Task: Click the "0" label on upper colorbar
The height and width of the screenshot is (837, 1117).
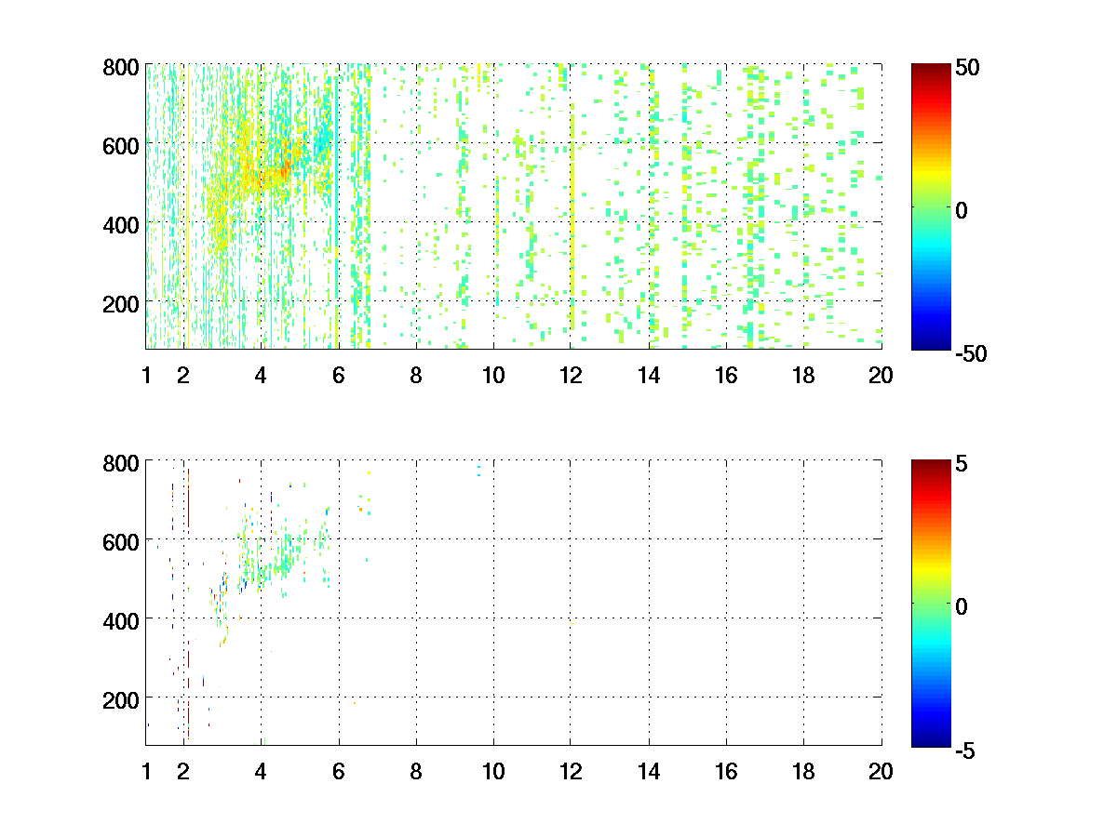Action: (x=962, y=210)
